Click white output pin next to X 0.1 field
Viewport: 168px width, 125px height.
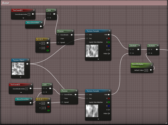click(x=48, y=43)
